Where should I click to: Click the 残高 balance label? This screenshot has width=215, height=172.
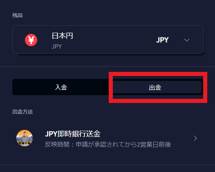[x=18, y=16]
